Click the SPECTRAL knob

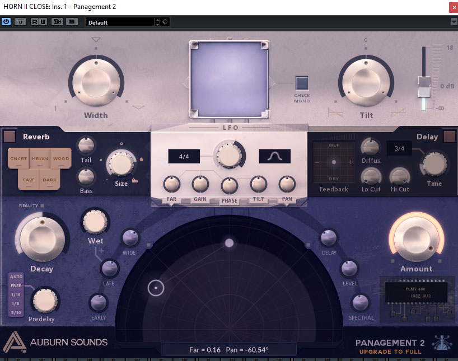tap(361, 303)
